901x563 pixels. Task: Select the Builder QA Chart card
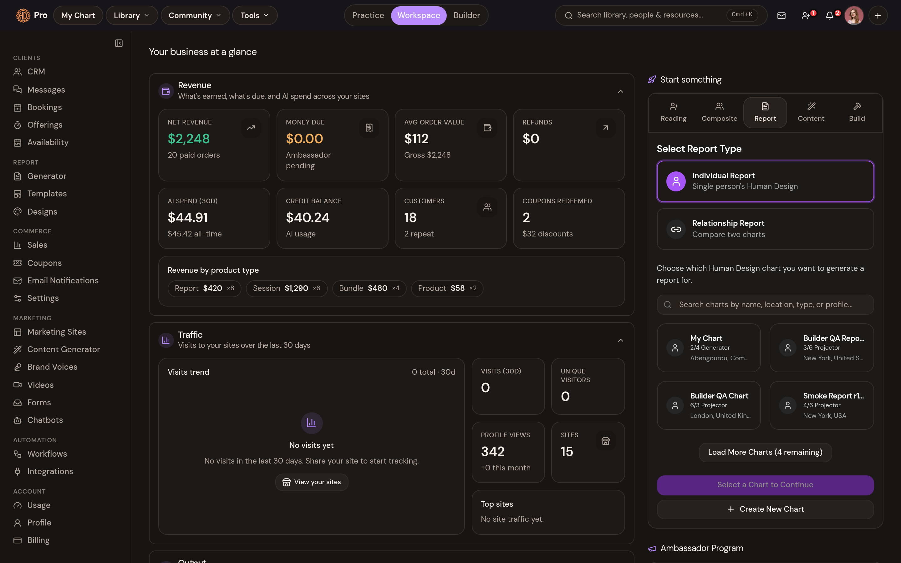(x=709, y=405)
